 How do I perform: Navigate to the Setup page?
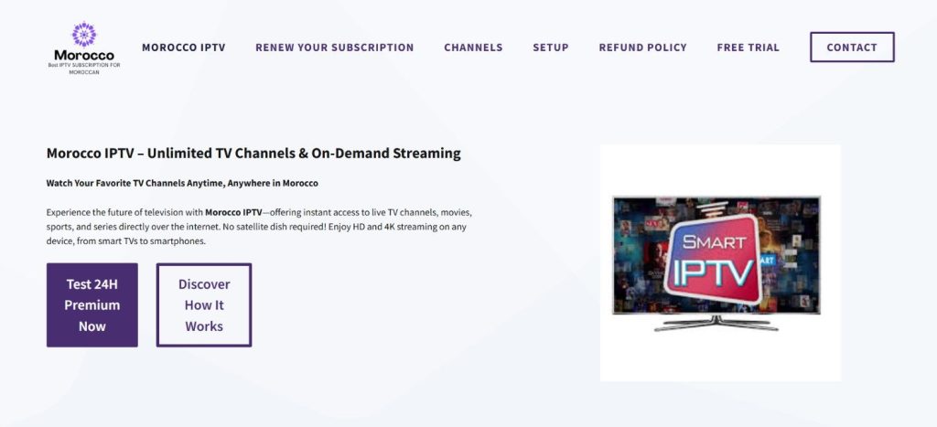click(551, 48)
